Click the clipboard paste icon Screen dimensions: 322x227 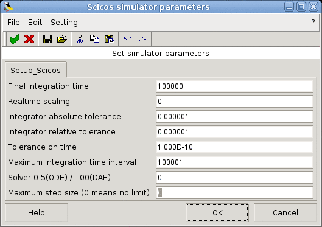109,38
